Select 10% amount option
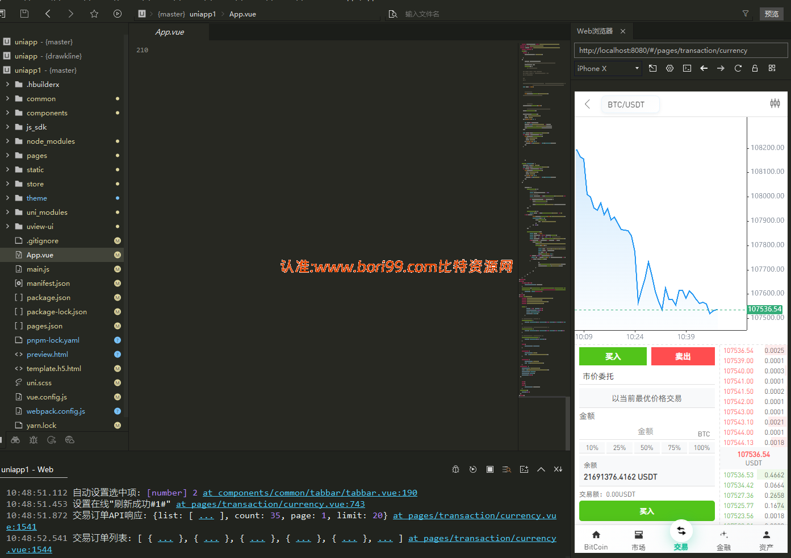 pyautogui.click(x=592, y=448)
